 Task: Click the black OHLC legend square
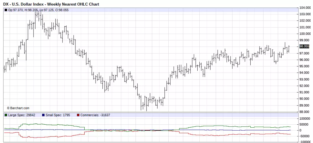tap(6, 10)
